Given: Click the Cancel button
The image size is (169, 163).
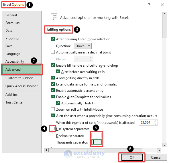Looking at the screenshot, I should tap(156, 158).
